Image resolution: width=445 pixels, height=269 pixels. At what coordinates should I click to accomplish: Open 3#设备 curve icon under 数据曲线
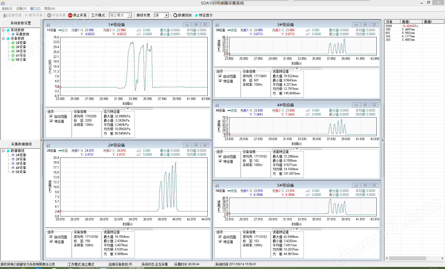coord(13,164)
